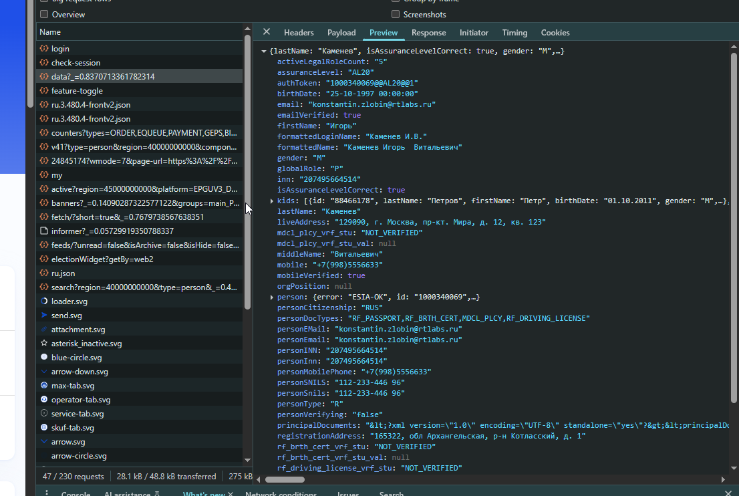Screen dimensions: 739x496
Task: Collapse the root JSON object
Action: pos(264,51)
